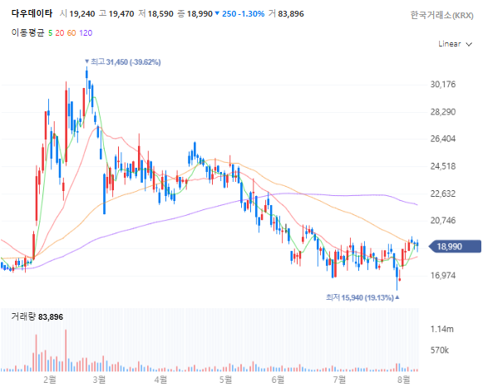483x392 pixels.
Task: Click the 3월 axis label
Action: click(x=99, y=380)
